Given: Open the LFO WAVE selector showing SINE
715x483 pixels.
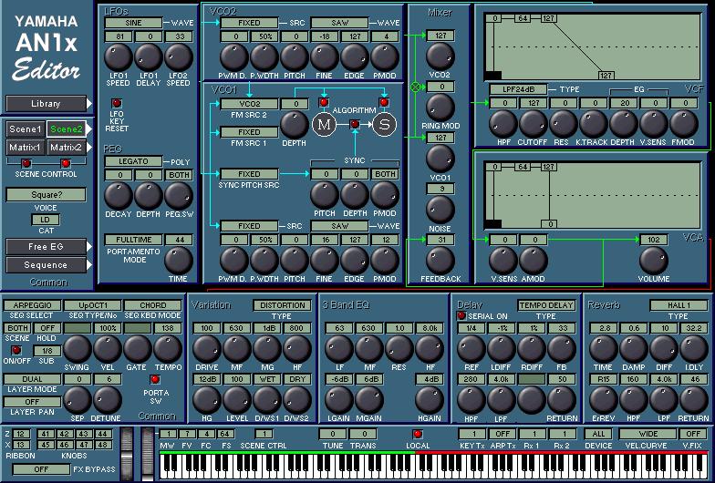Looking at the screenshot, I should point(133,23).
